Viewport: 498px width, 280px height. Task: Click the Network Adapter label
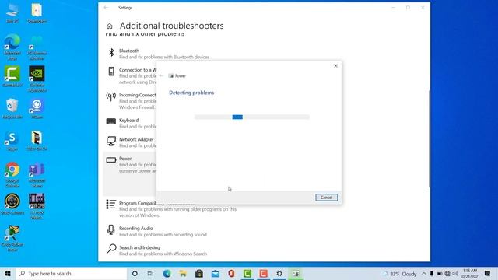[x=136, y=139]
